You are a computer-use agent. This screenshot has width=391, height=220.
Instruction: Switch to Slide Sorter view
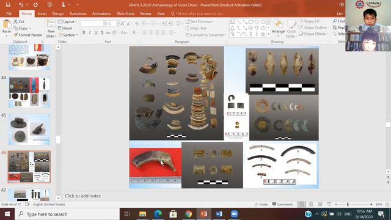(x=311, y=204)
